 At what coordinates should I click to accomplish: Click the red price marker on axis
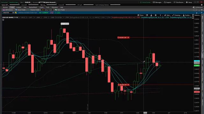[x=197, y=92]
